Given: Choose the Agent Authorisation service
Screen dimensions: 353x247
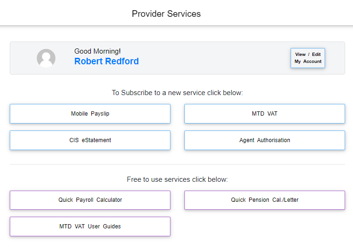Looking at the screenshot, I should (265, 140).
